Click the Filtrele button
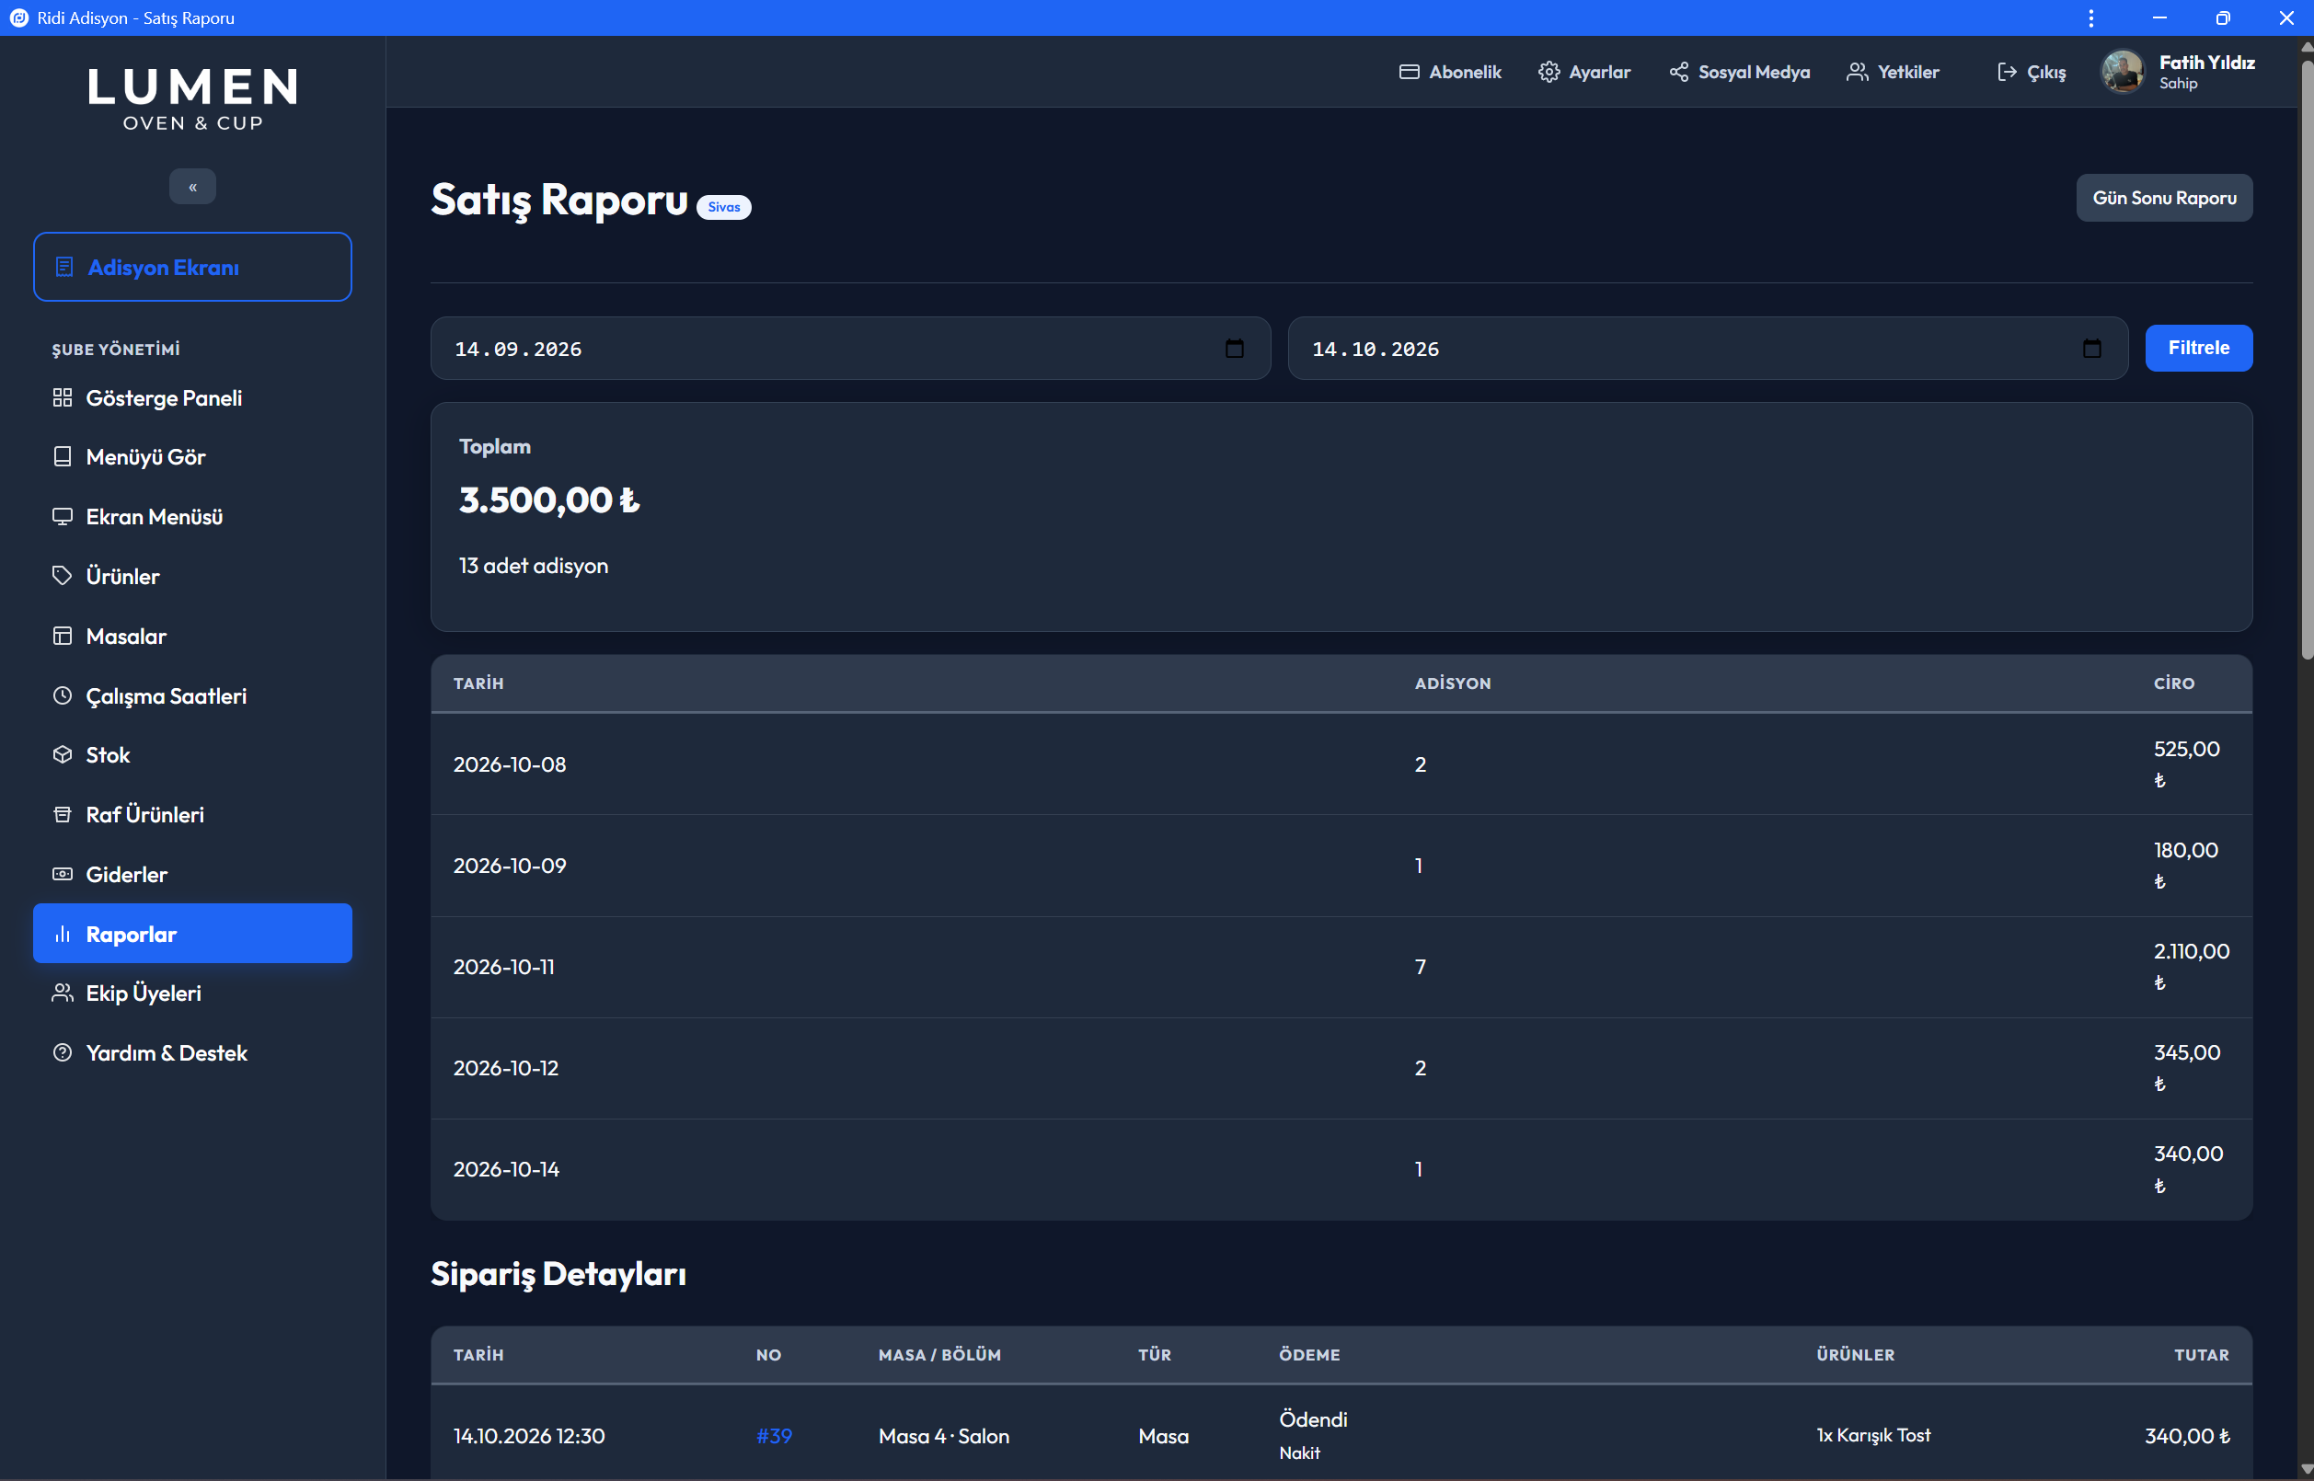The height and width of the screenshot is (1481, 2314). pos(2198,348)
